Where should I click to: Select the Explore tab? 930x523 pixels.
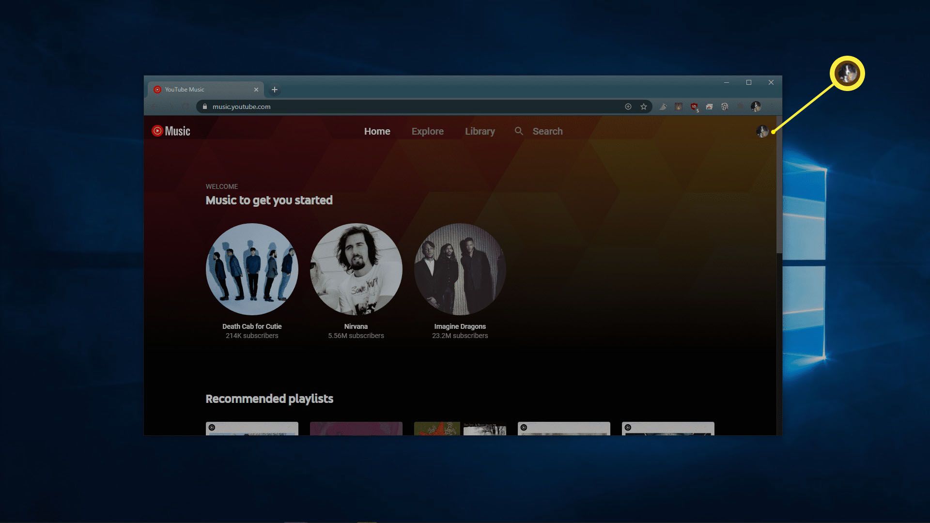point(427,132)
